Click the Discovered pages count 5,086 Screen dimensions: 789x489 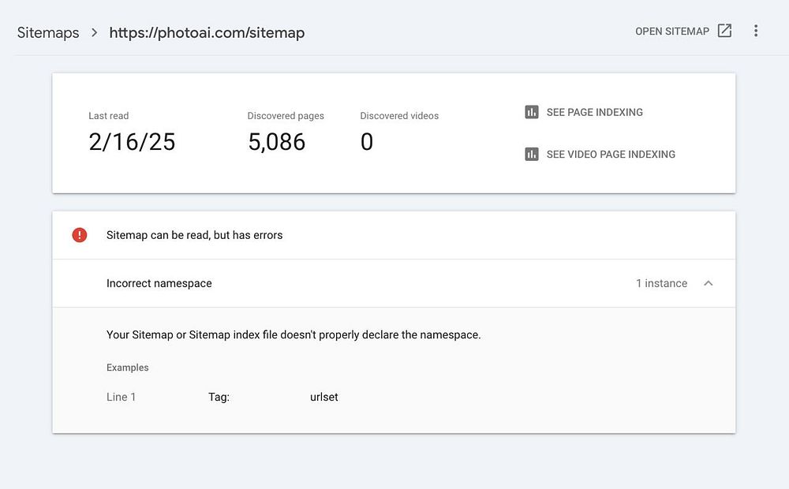click(x=276, y=142)
